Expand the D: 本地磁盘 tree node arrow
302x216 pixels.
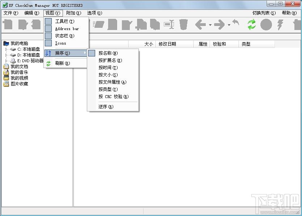click(x=6, y=55)
